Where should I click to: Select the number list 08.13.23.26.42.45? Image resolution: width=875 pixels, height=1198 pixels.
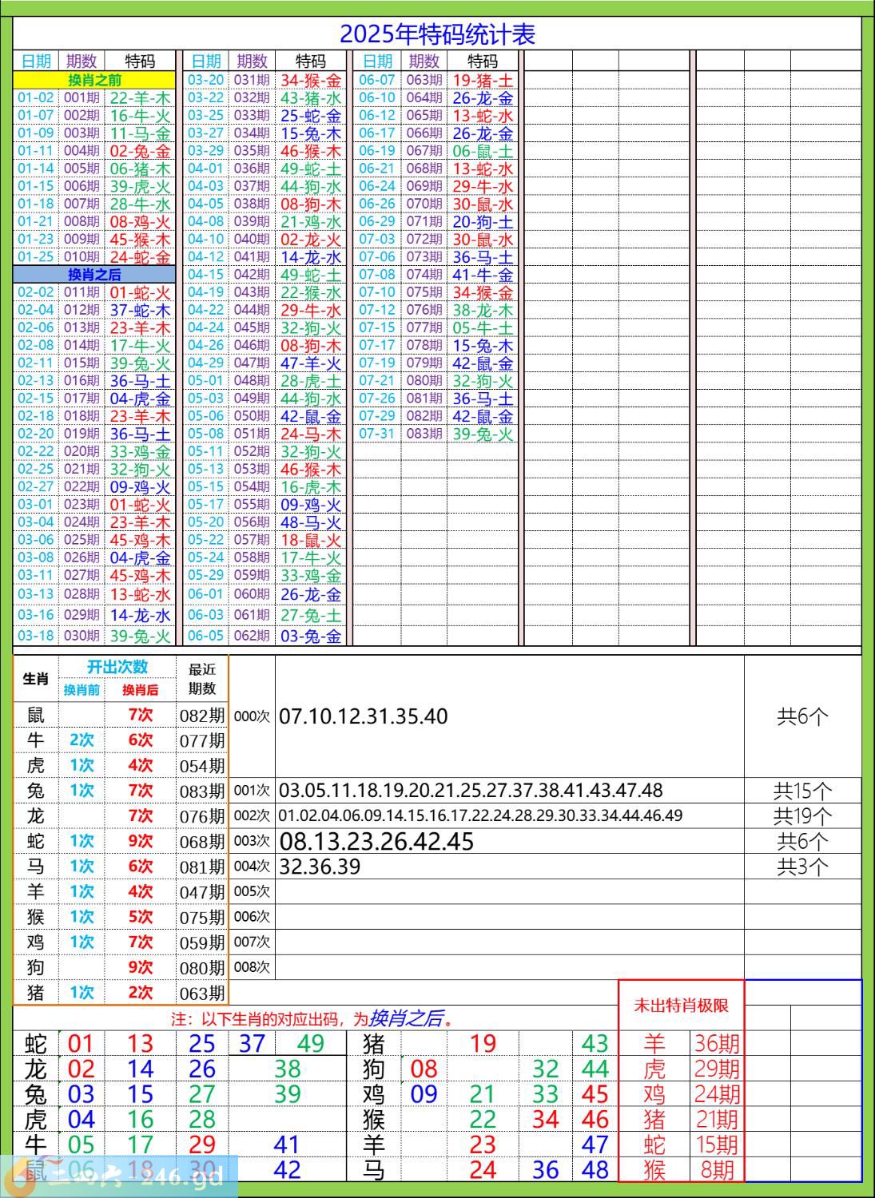pyautogui.click(x=376, y=841)
